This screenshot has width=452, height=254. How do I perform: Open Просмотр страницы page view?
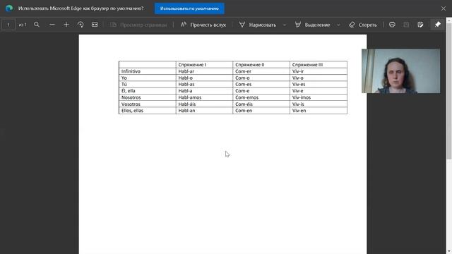coord(138,25)
